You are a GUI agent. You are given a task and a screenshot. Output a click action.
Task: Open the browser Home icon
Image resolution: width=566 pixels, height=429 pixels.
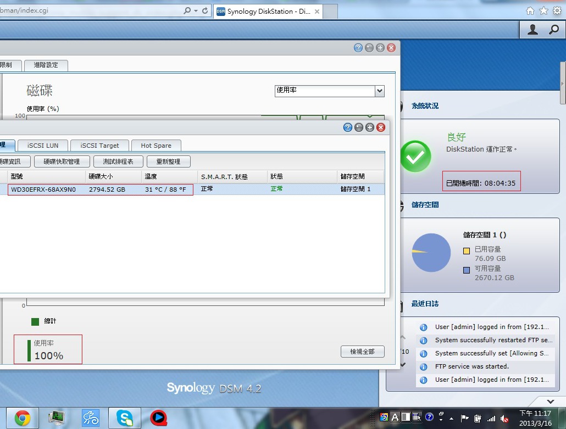pos(530,11)
